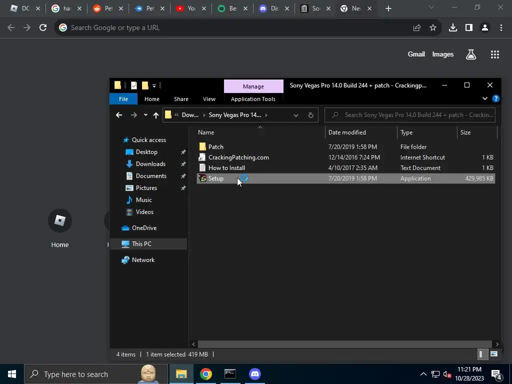Open the Images link
This screenshot has width=512, height=384.
443,54
